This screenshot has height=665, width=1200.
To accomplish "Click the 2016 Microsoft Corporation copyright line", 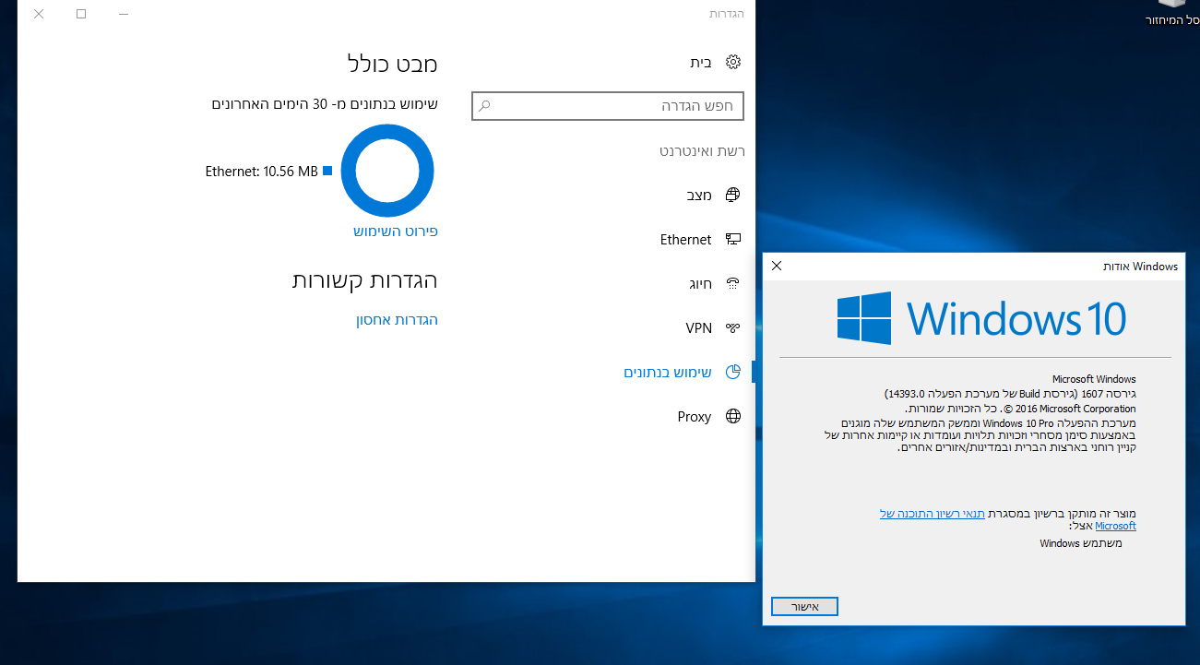I will [x=1021, y=409].
